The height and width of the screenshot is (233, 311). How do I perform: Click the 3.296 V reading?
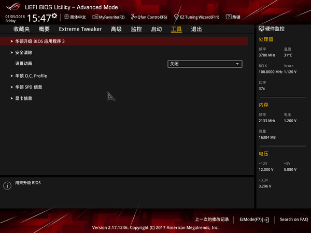265,186
